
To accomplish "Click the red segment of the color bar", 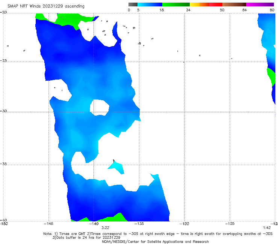I will tap(216, 5).
